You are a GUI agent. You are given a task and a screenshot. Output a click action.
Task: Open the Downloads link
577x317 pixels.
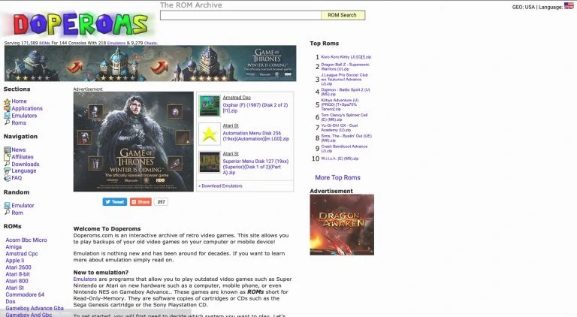pyautogui.click(x=26, y=164)
